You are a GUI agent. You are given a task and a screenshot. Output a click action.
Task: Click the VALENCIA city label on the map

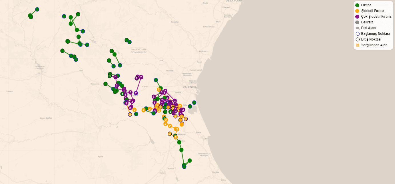tap(190, 87)
